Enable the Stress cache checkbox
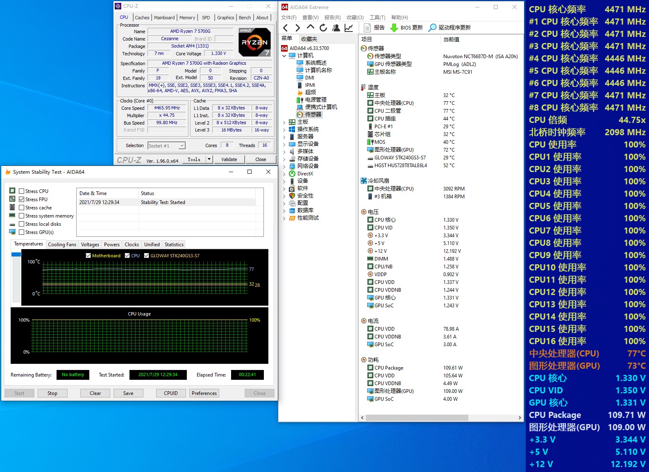The image size is (649, 472). 22,208
